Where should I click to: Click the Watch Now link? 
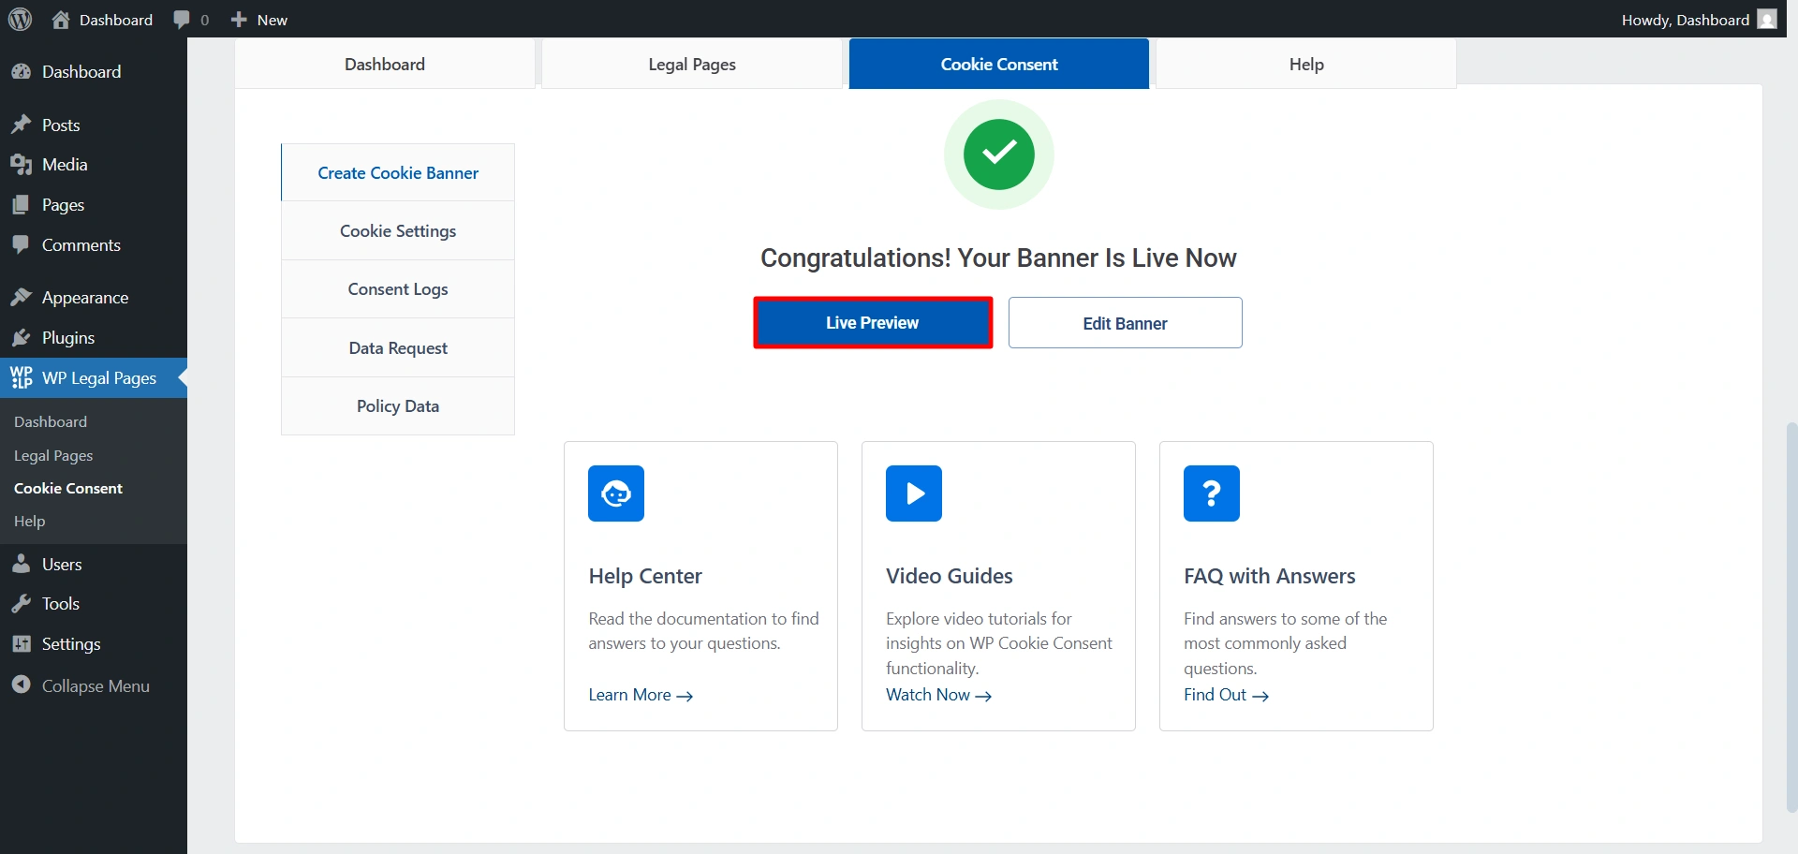tap(938, 695)
